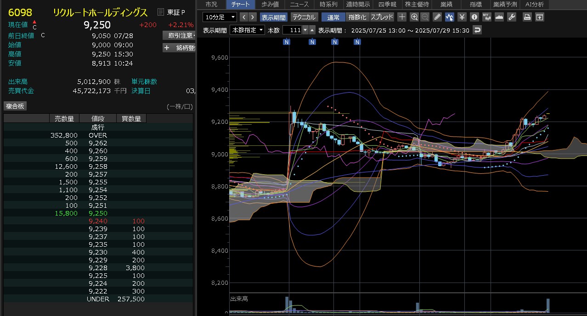Click the bid price 9,228 row
587x316 pixels.
pos(98,268)
